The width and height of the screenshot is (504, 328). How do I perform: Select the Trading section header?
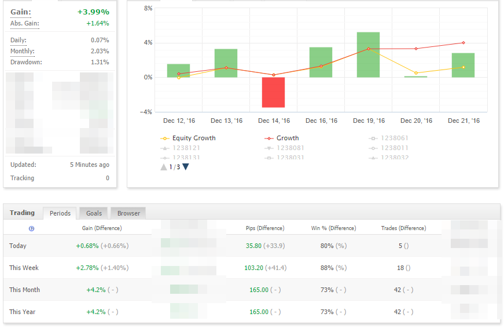click(22, 213)
